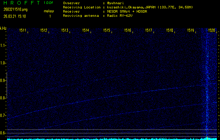This screenshot has height=140, width=220.
Task: Click the Radix RY-62V antenna text
Action: click(x=121, y=16)
